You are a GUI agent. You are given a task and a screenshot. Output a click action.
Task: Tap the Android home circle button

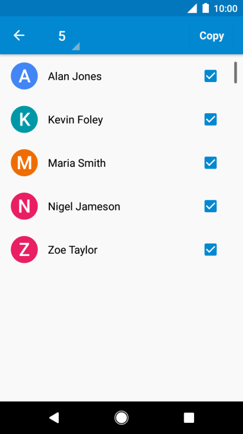[x=121, y=417]
